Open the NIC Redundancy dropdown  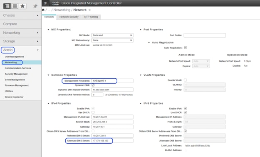(x=112, y=40)
